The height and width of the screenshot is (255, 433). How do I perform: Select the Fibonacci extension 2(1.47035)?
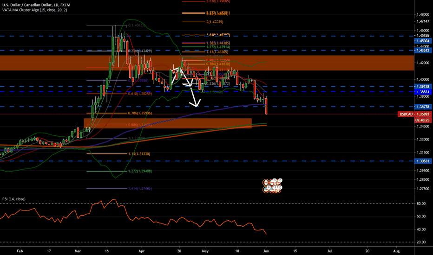215,22
